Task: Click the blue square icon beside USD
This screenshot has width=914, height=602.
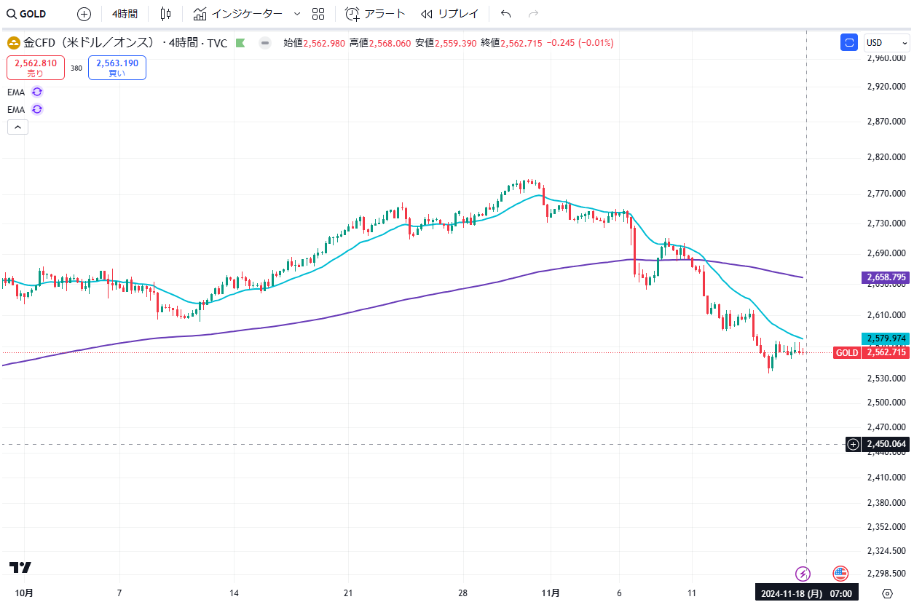Action: [848, 43]
